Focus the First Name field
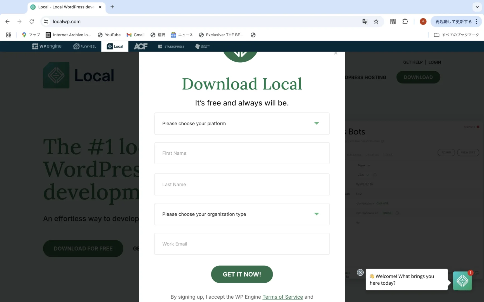 (242, 153)
